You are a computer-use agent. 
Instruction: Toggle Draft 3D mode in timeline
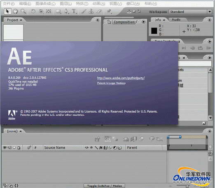click(x=115, y=139)
